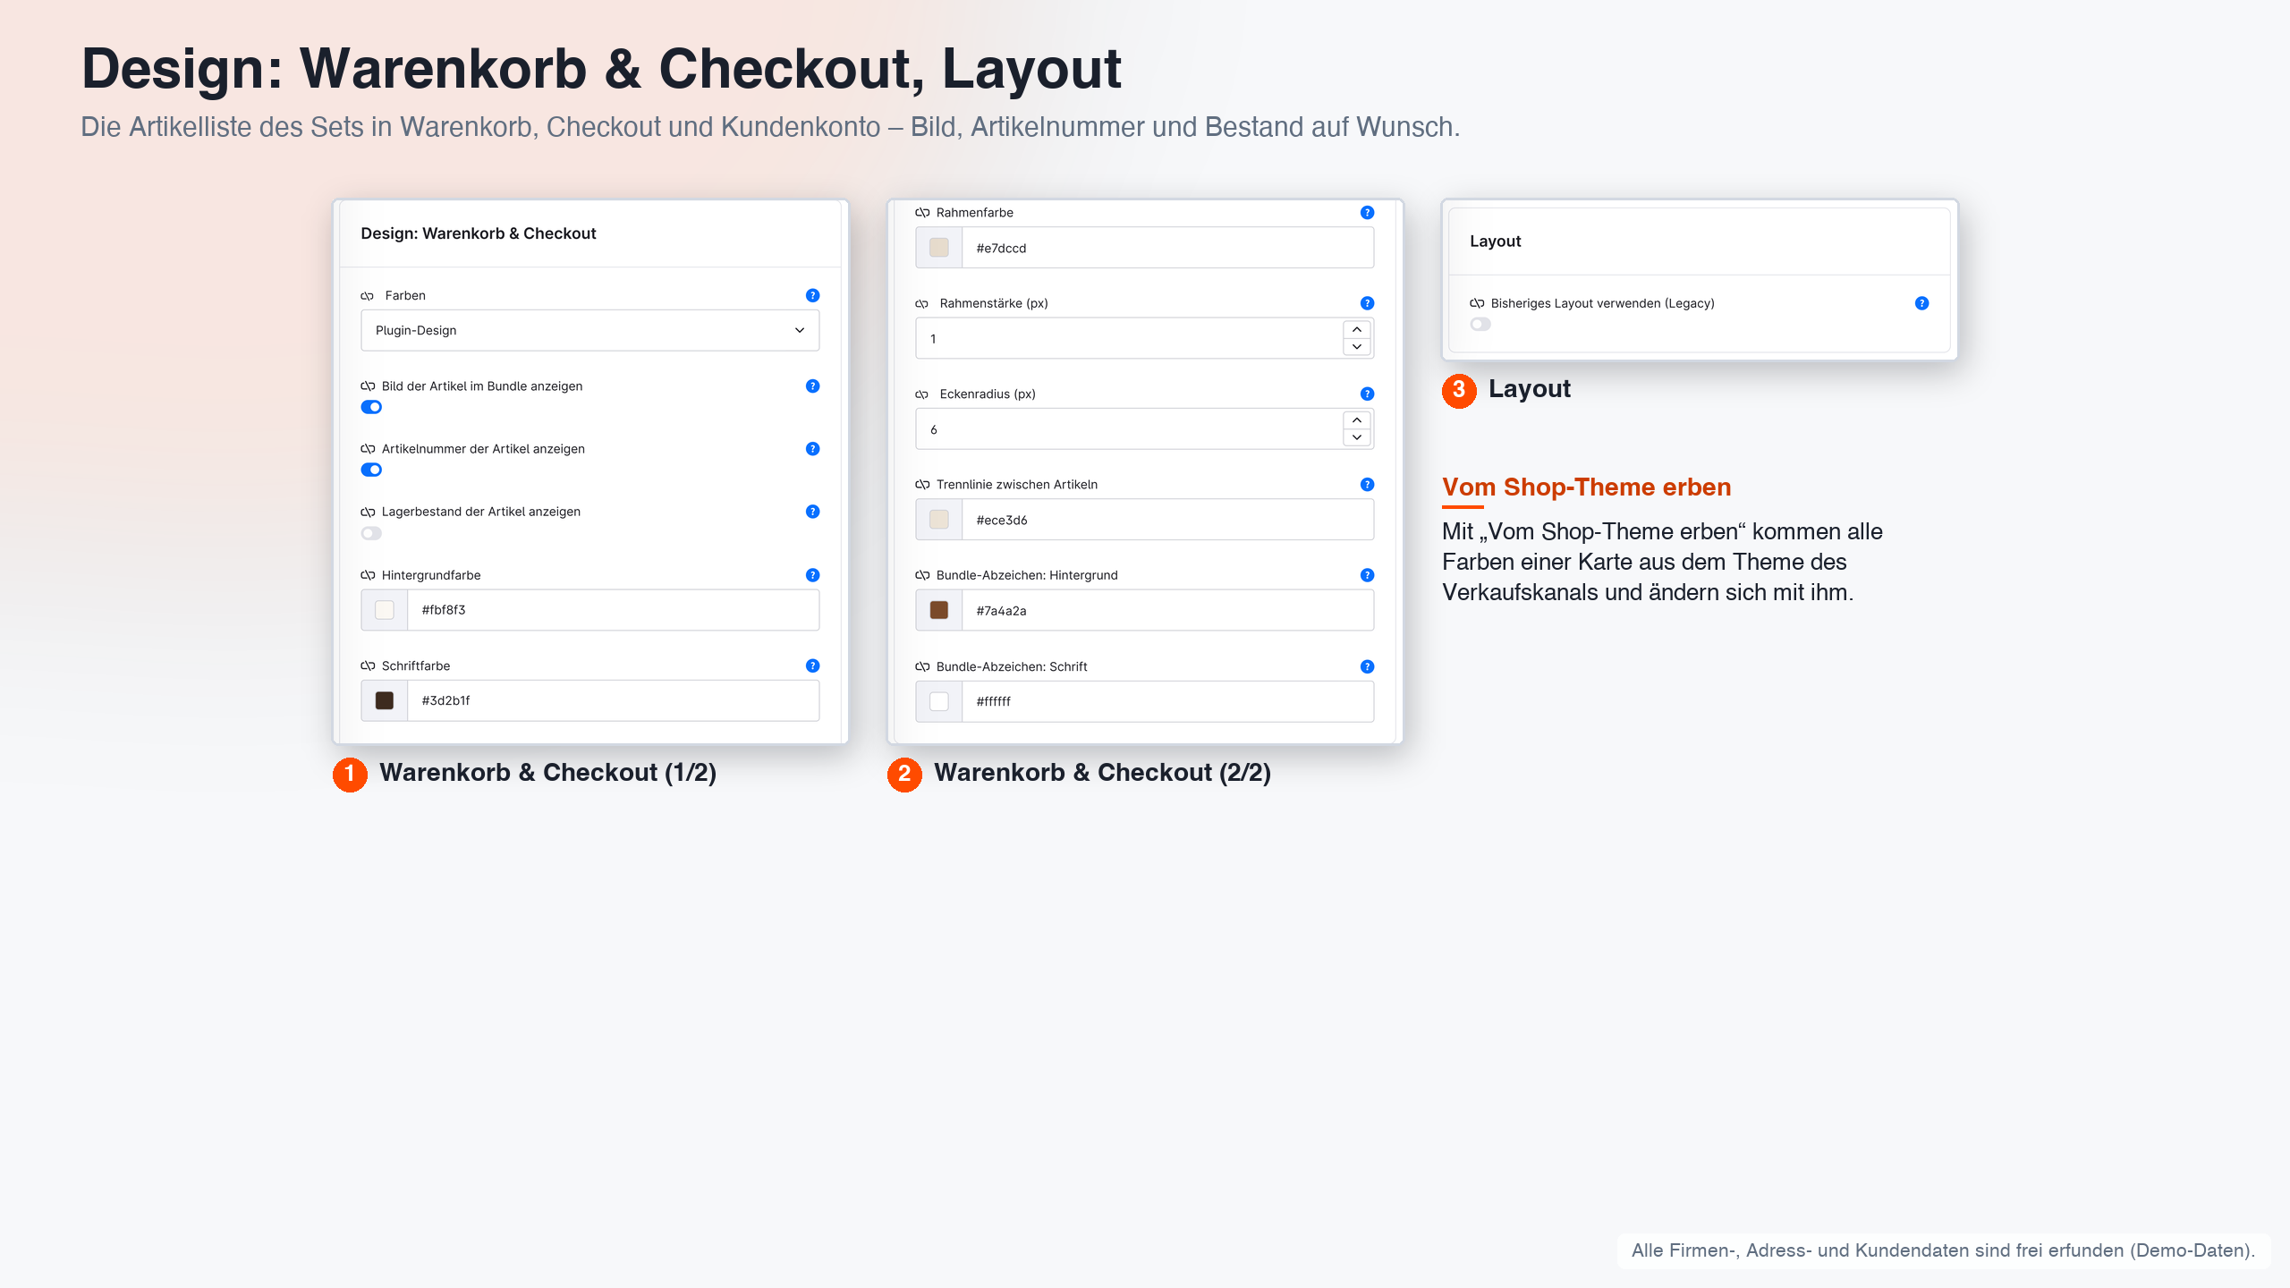Open the Farben Plugin-Design dropdown
This screenshot has width=2290, height=1288.
[589, 330]
